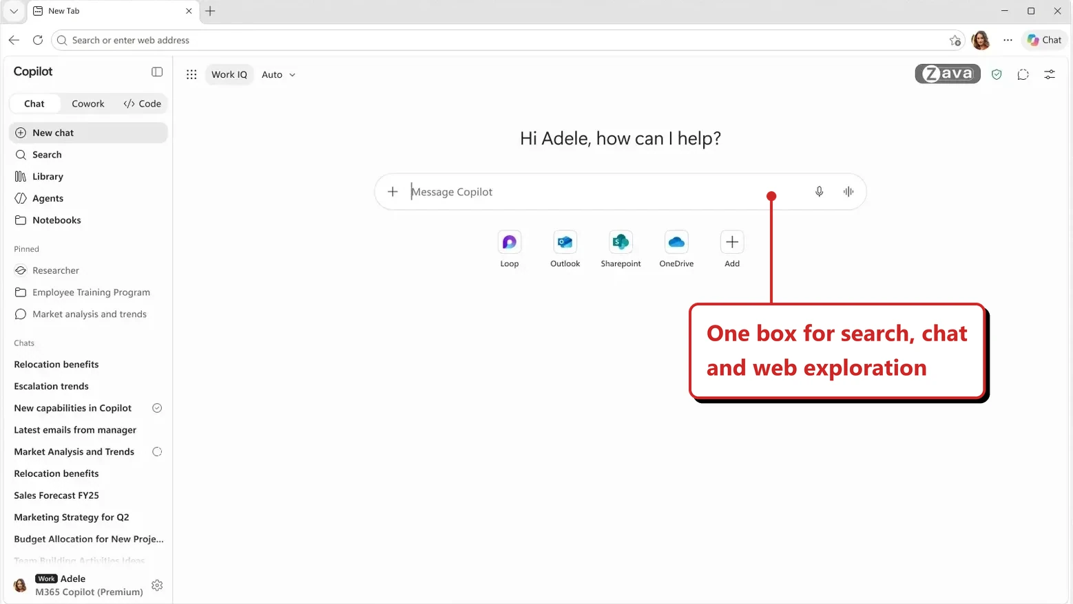The image size is (1073, 604).
Task: Click the favorites star in address bar
Action: [955, 41]
